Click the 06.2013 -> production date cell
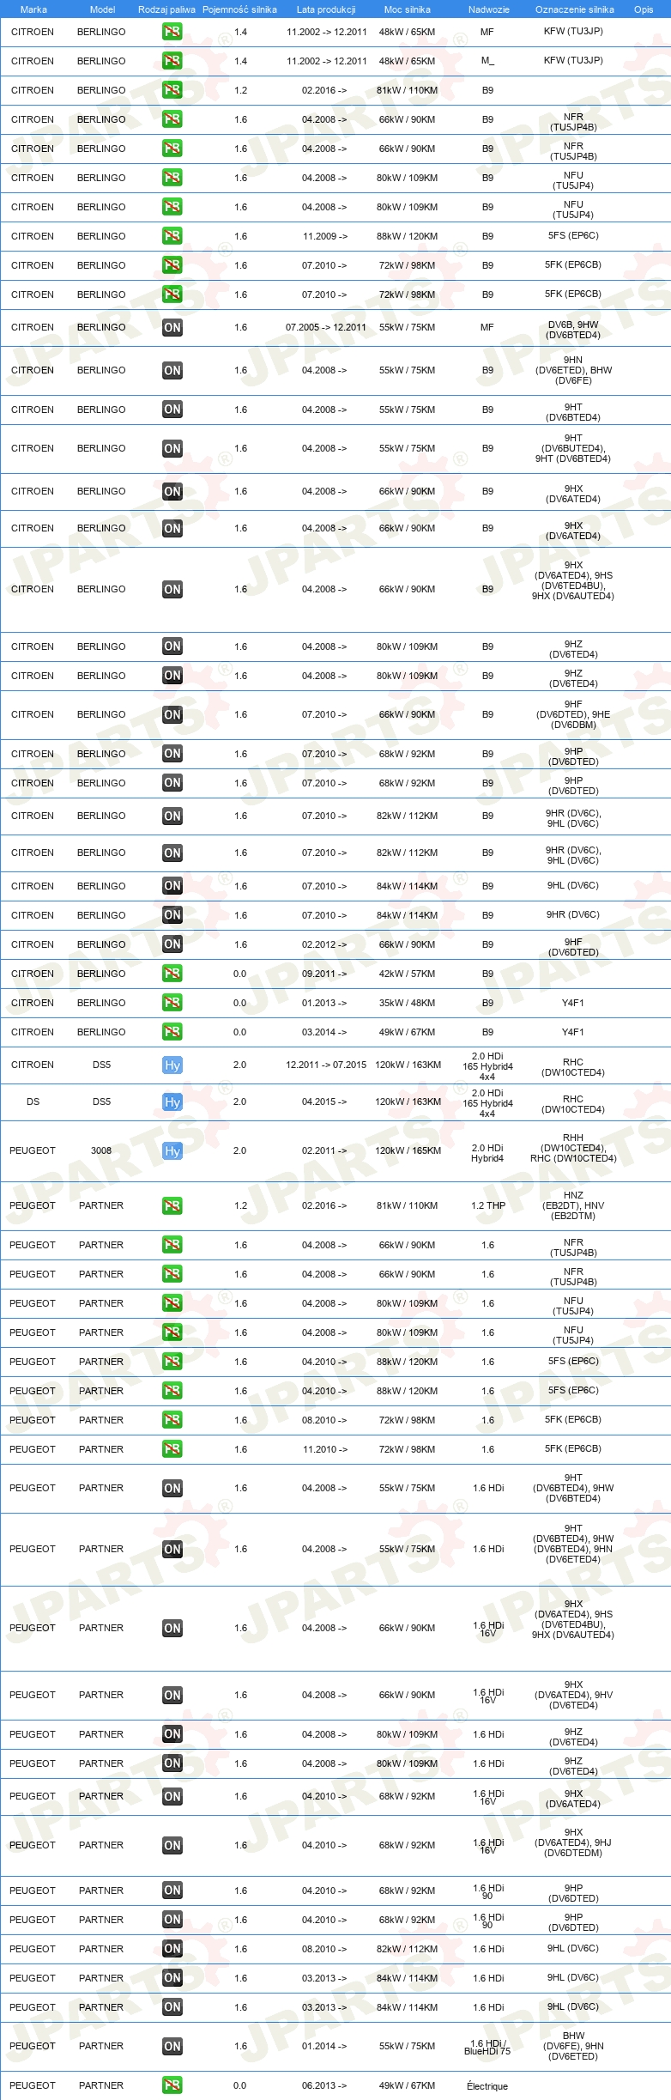Screen dimensions: 671x2100 pyautogui.click(x=324, y=2085)
